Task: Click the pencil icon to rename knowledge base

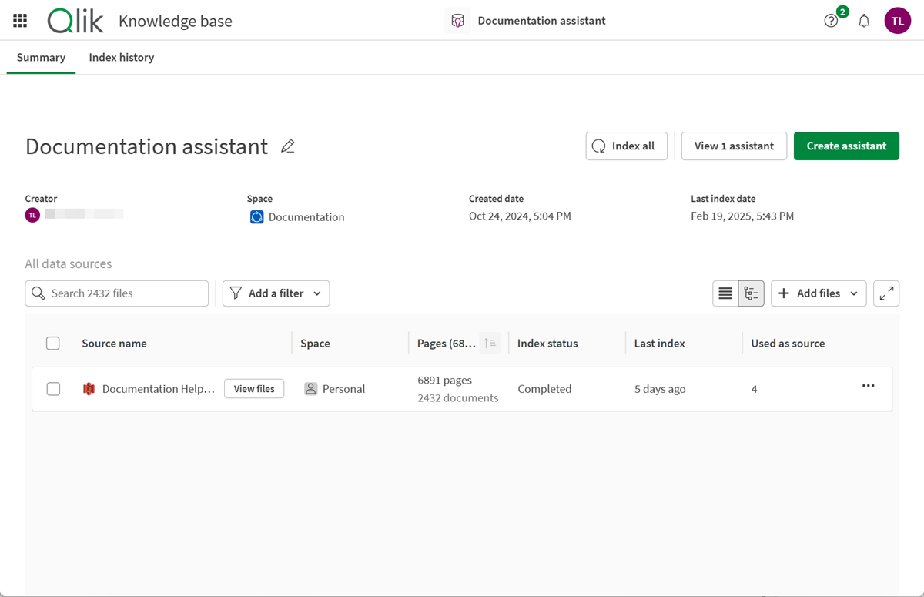Action: (288, 146)
